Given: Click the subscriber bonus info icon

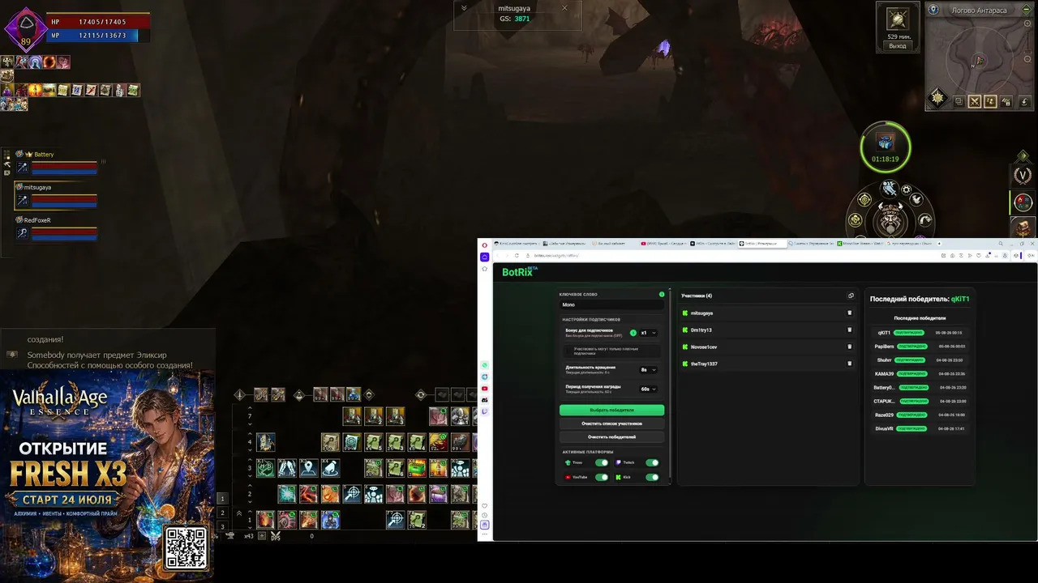Looking at the screenshot, I should pos(633,333).
